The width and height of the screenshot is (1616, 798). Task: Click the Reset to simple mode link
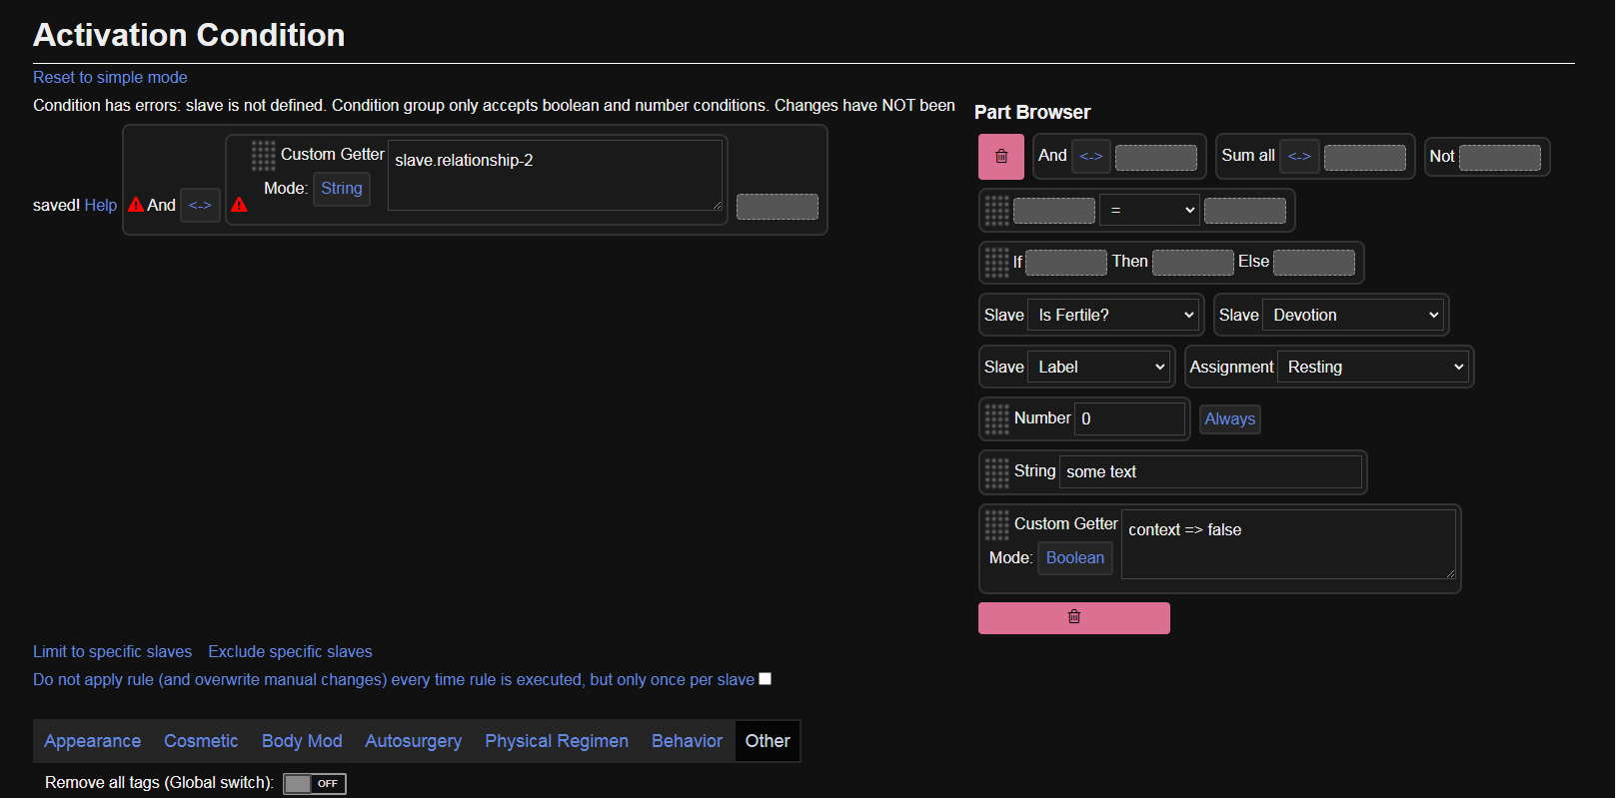pyautogui.click(x=110, y=78)
